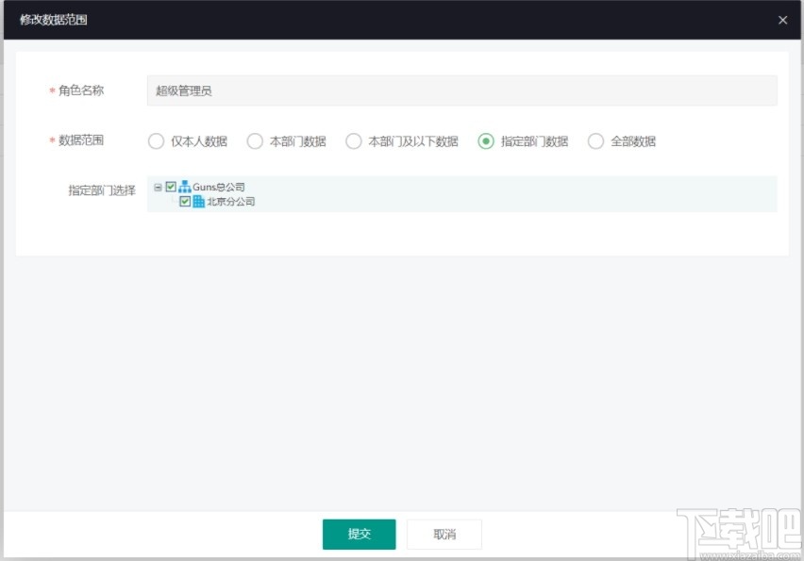Click the 北京分公司 blue building icon

point(199,200)
